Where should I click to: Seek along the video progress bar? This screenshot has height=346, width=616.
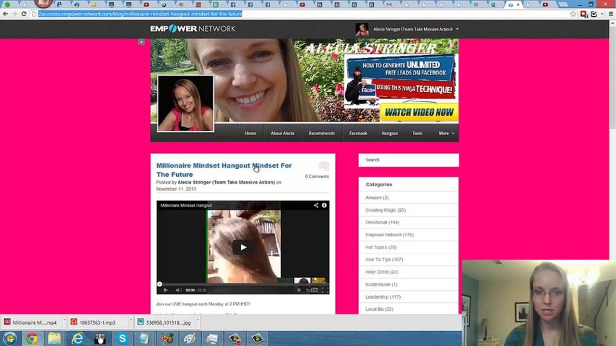point(243,284)
